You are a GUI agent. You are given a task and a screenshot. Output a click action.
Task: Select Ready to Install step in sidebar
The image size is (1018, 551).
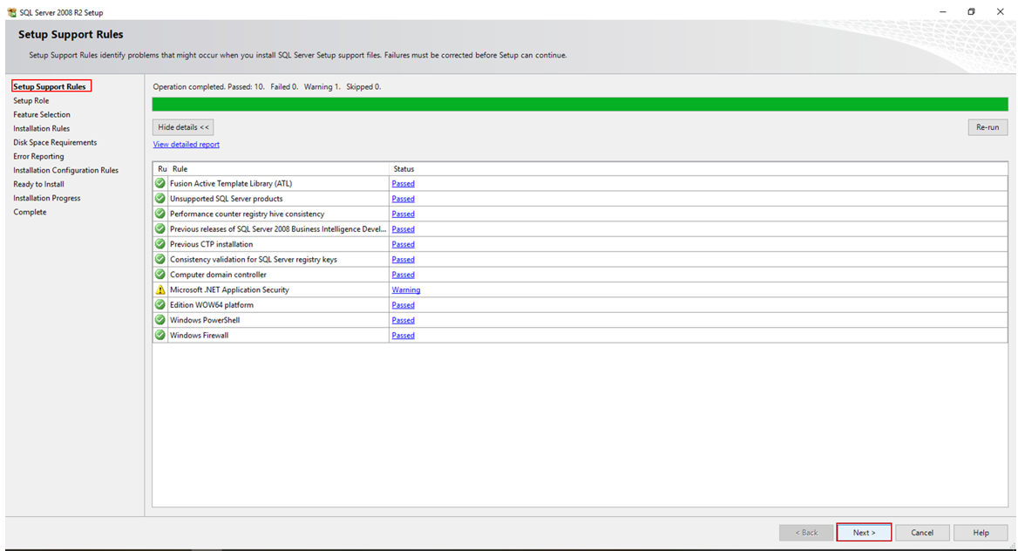39,185
